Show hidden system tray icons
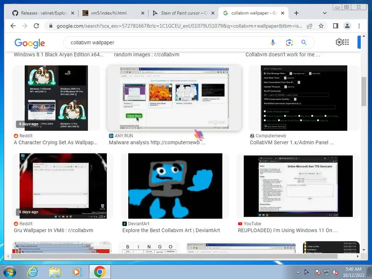This screenshot has width=372, height=279. 298,272
